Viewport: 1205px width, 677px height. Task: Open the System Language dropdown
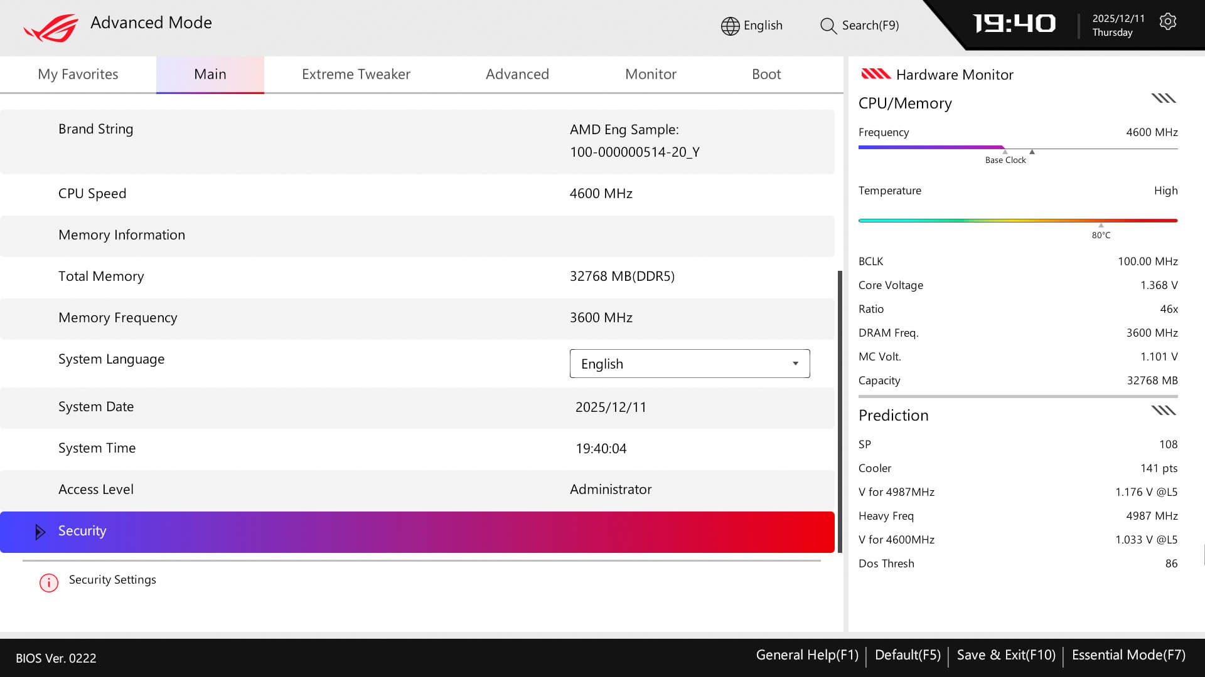pyautogui.click(x=689, y=364)
